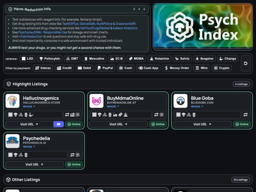Image resolution: width=256 pixels, height=192 pixels.
Task: Click the crypto icon in BuyMdmaOnline card
Action: [162, 115]
